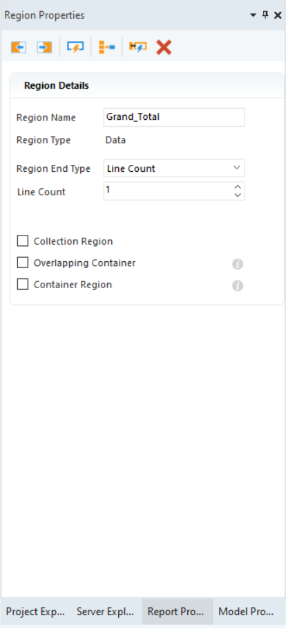
Task: Click the orange left-arrow region icon
Action: coord(19,47)
